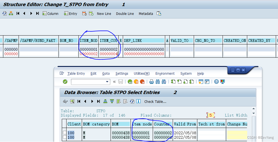The image size is (278, 142).
Task: Tick checkbox for row with Item node 00000002
Action: 65,137
